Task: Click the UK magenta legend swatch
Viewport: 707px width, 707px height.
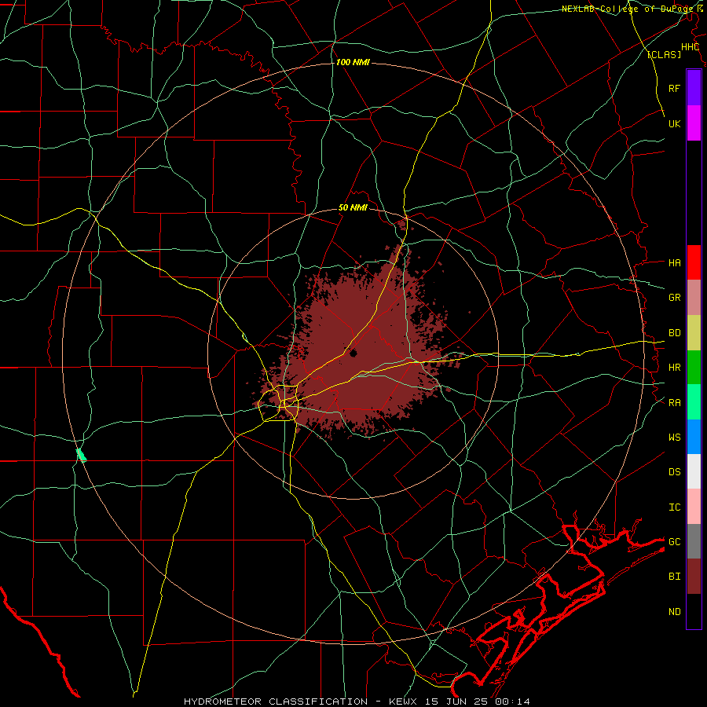Action: point(694,123)
